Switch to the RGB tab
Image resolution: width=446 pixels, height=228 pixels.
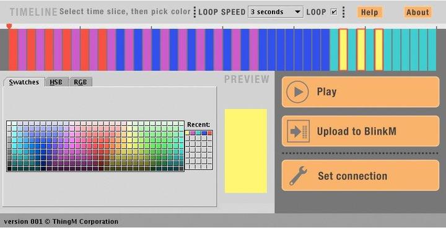(x=81, y=82)
